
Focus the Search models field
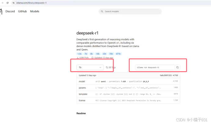[x=130, y=11]
